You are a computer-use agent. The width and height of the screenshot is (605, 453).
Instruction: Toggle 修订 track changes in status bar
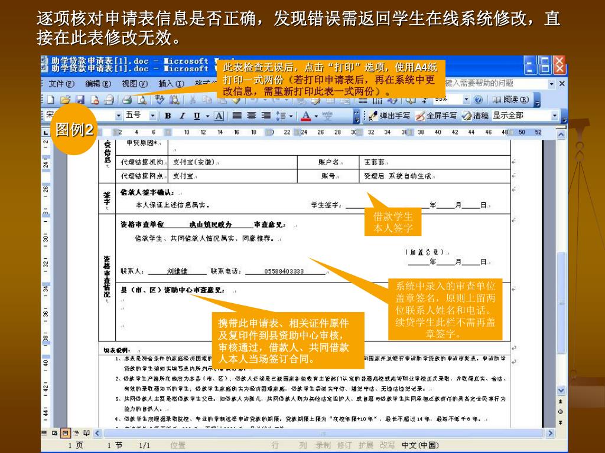point(344,445)
